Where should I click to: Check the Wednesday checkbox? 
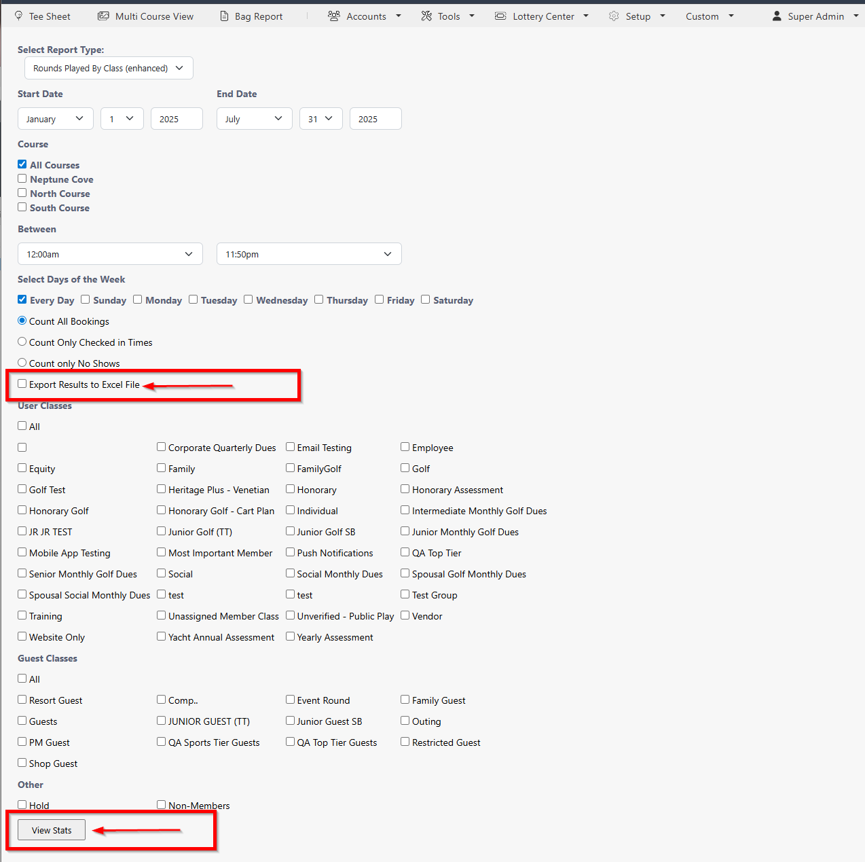click(249, 300)
